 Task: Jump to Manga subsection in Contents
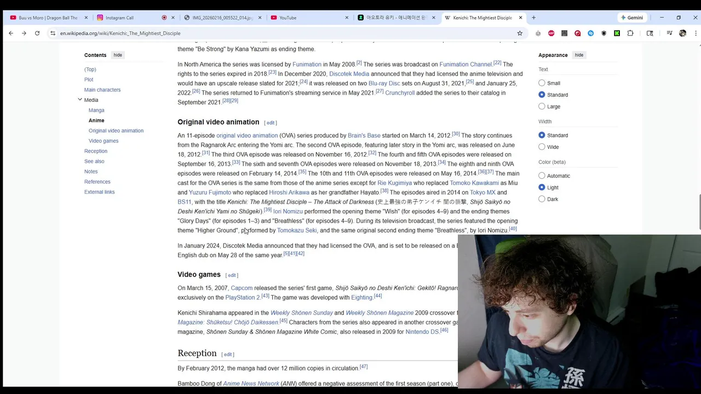click(x=96, y=110)
